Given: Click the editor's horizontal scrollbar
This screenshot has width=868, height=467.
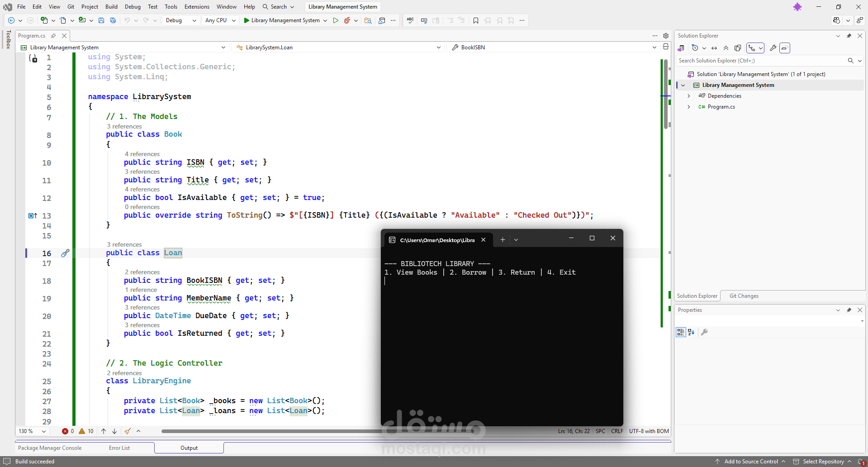Looking at the screenshot, I should point(317,431).
